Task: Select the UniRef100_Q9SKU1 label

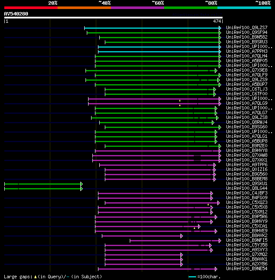Action: click(x=247, y=184)
